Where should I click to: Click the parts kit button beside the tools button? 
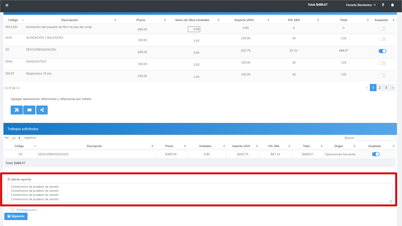29,110
